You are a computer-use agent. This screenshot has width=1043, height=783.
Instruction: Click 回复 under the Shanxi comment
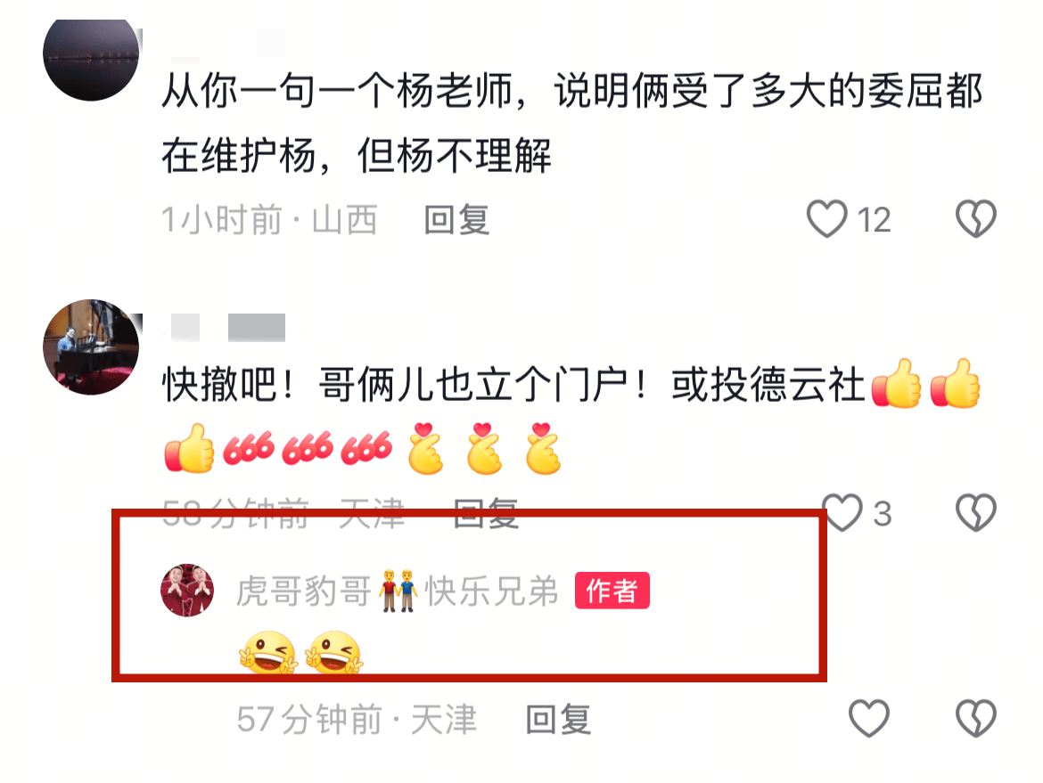click(x=457, y=220)
